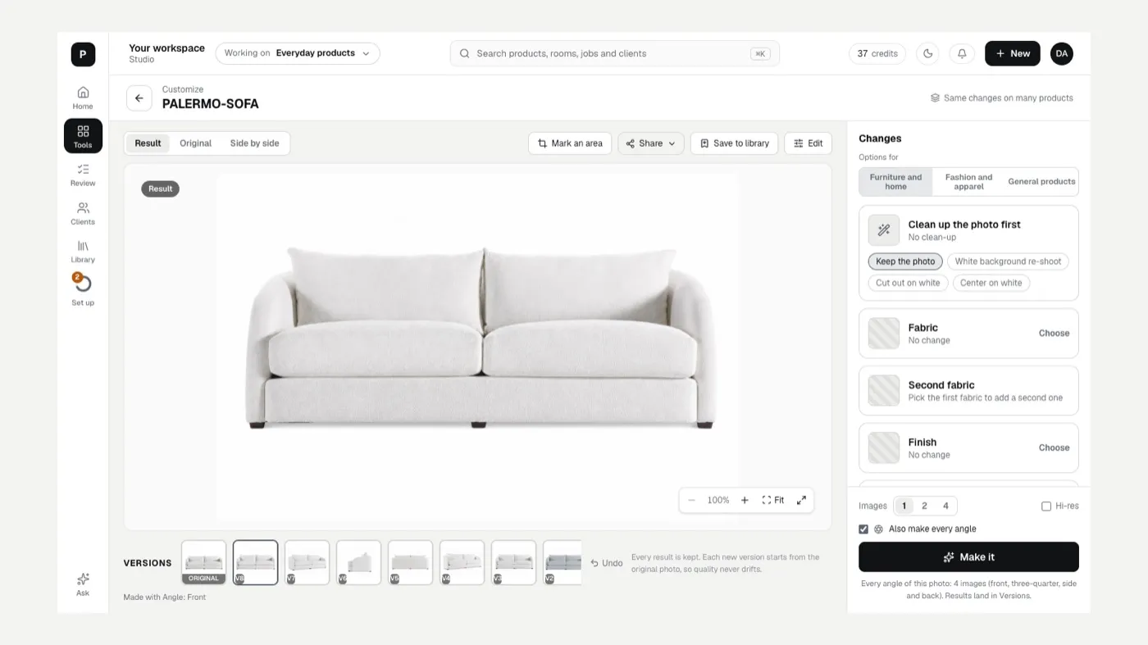1148x645 pixels.
Task: Open Clients in the sidebar
Action: click(83, 213)
